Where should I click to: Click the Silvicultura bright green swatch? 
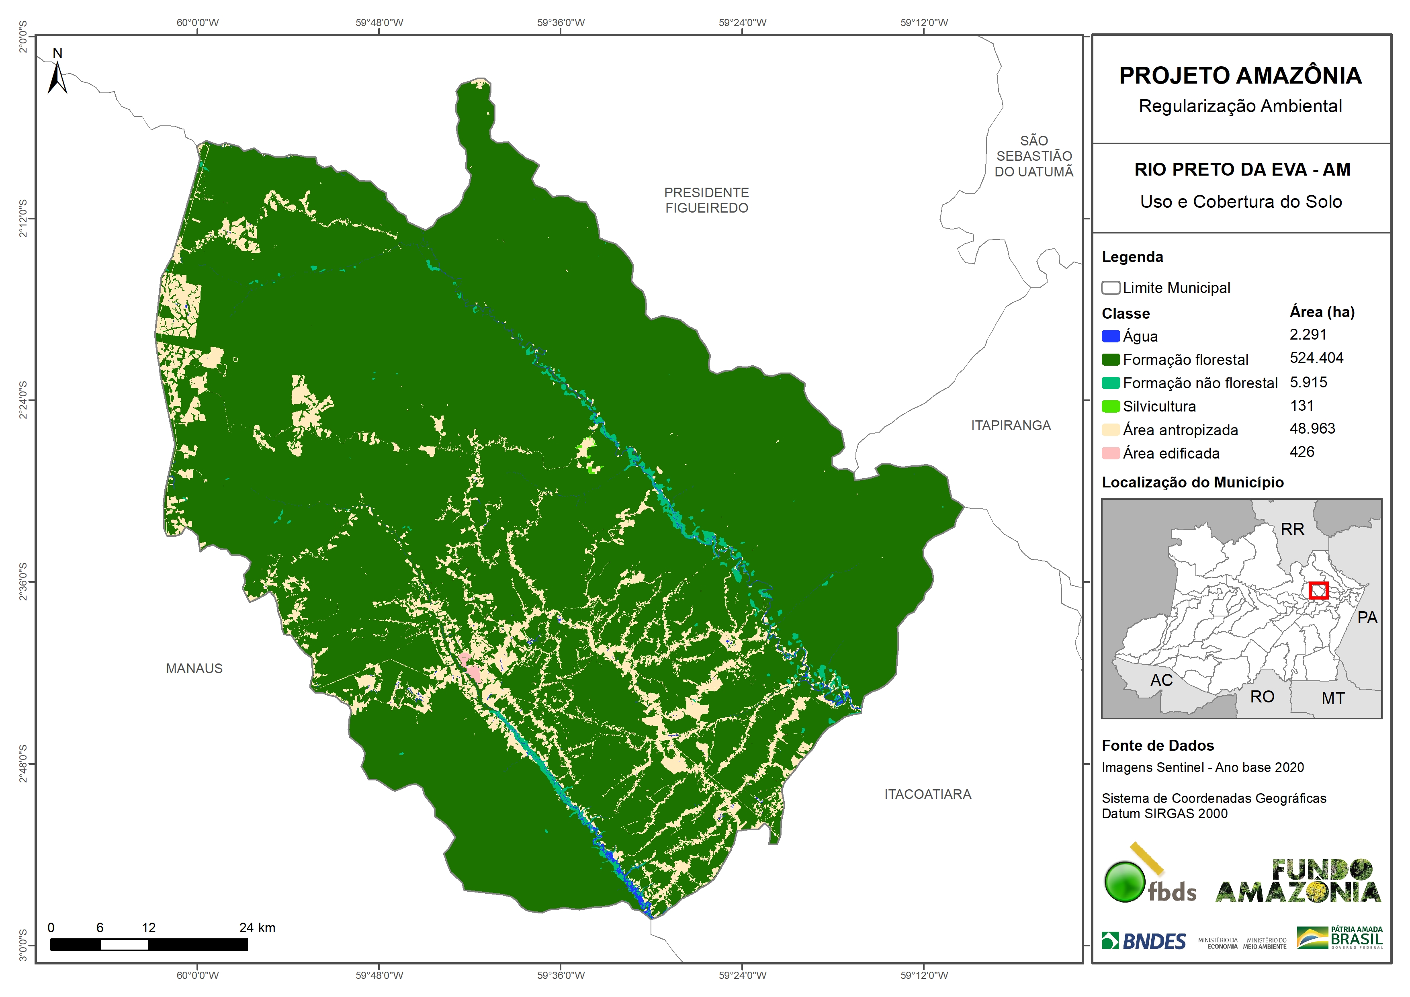click(1110, 407)
